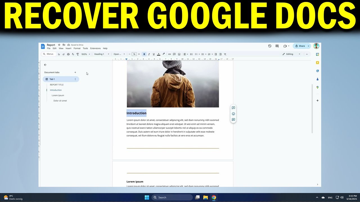The width and height of the screenshot is (360, 202).
Task: Open the Tools menu
Action: point(85,48)
